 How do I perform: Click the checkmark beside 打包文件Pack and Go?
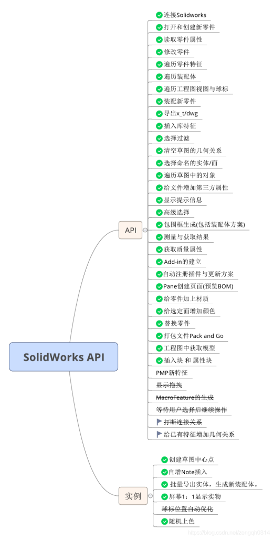point(159,336)
